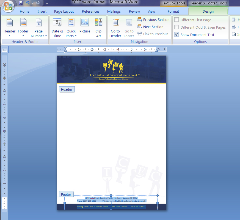Enable Different Odd & Even Pages
Viewport: 240px width, 220px height.
click(x=176, y=27)
